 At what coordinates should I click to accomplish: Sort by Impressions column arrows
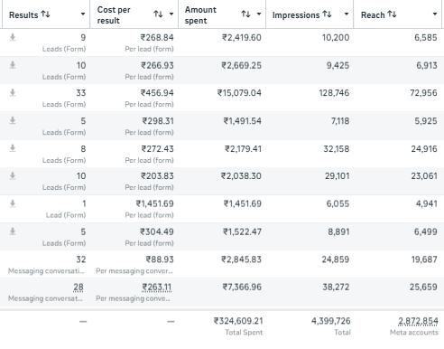(x=327, y=14)
